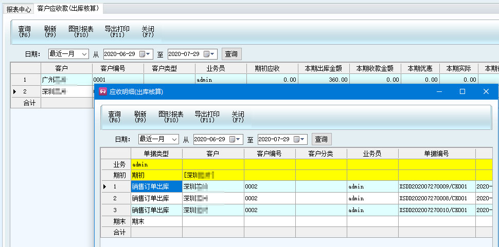The width and height of the screenshot is (499, 247).
Task: Open 图形报表 (F10) in the 应收明细 dialog toolbar
Action: [171, 117]
